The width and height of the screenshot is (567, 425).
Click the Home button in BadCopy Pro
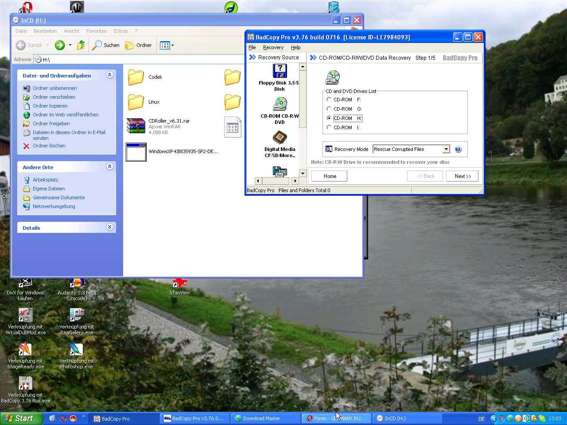pyautogui.click(x=329, y=176)
